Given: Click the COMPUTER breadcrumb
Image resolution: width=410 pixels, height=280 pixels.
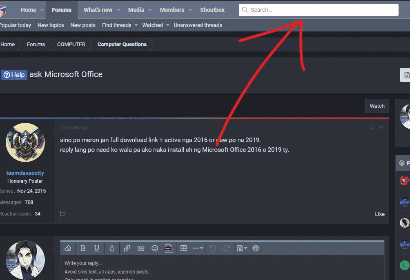Looking at the screenshot, I should click(x=71, y=44).
